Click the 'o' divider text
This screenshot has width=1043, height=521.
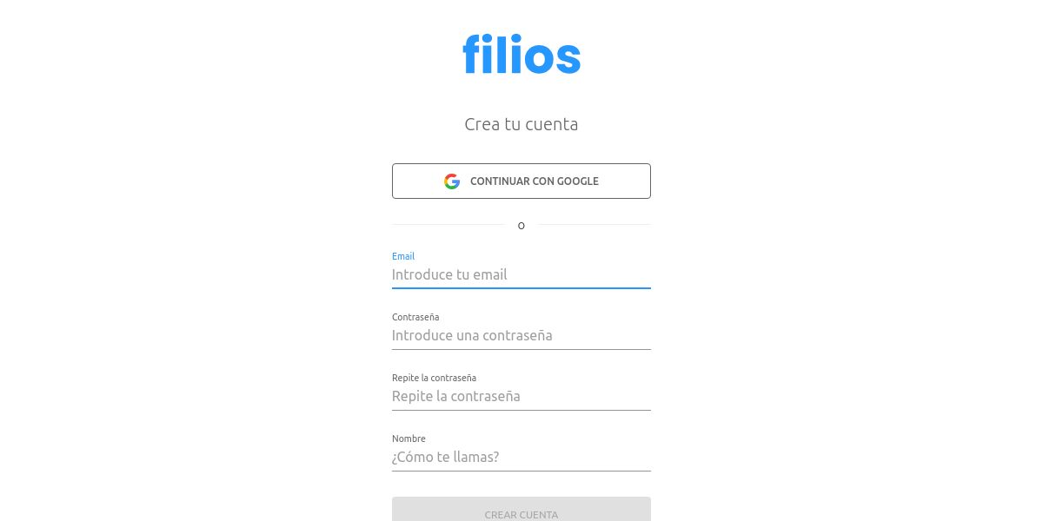(521, 226)
